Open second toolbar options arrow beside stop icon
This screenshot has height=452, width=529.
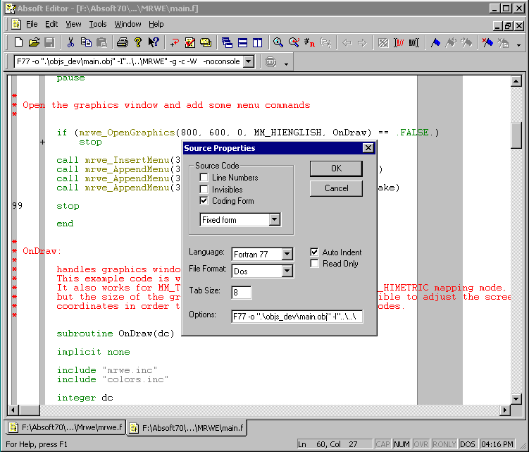tap(286, 64)
